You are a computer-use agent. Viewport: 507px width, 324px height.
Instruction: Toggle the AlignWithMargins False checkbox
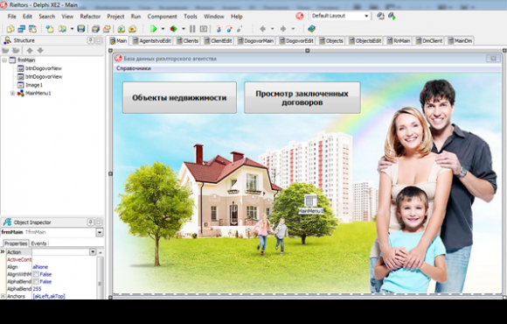[x=36, y=274]
